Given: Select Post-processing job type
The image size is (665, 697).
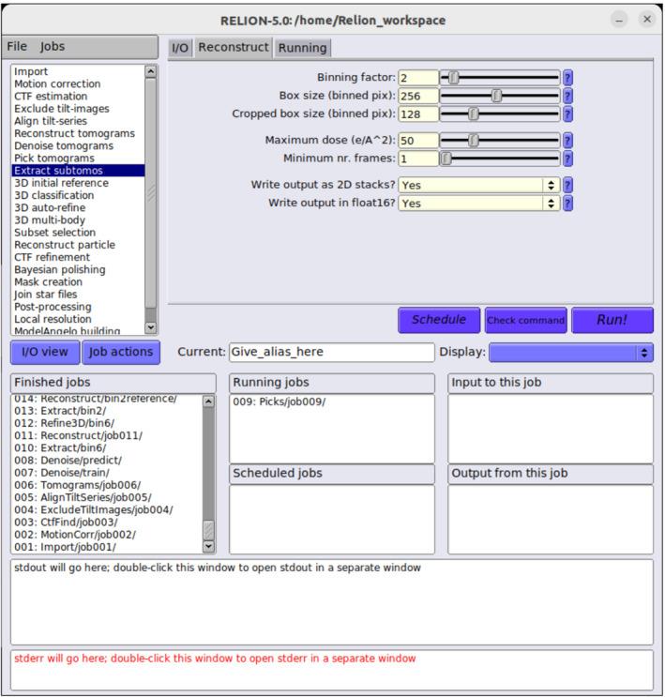Looking at the screenshot, I should [x=78, y=307].
